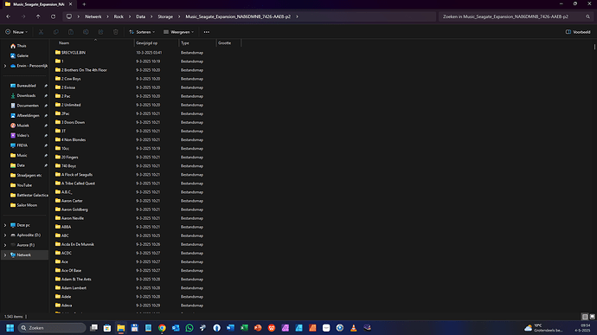
Task: Select the Music_Seagate_Expansion tab
Action: pos(38,4)
